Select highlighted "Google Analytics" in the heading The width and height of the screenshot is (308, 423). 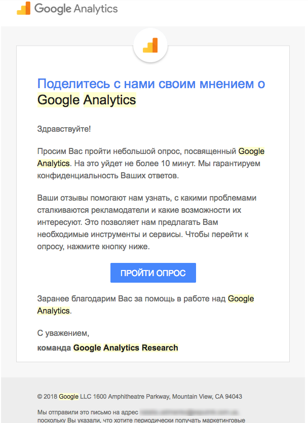click(x=87, y=100)
